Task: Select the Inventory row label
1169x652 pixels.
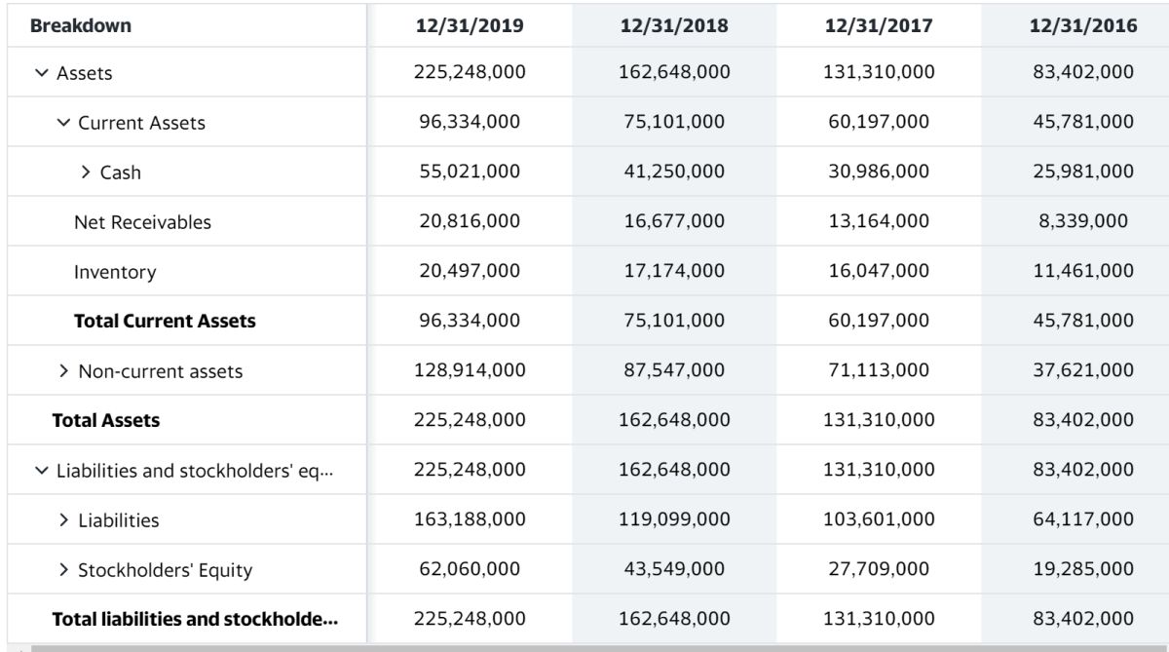Action: click(115, 272)
